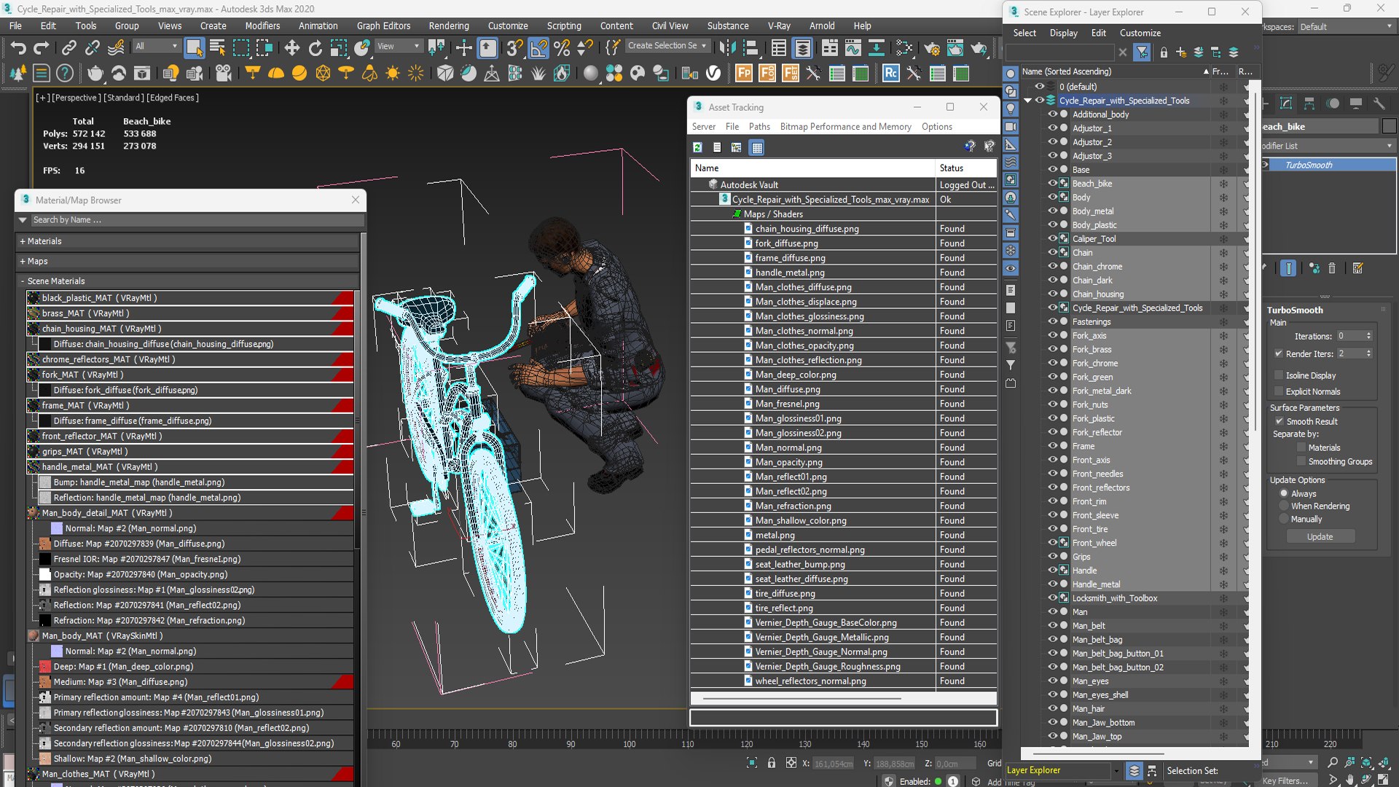1399x787 pixels.
Task: Toggle the Angle Snap tool
Action: (538, 48)
